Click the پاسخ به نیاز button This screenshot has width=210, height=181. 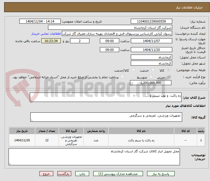coord(161,174)
